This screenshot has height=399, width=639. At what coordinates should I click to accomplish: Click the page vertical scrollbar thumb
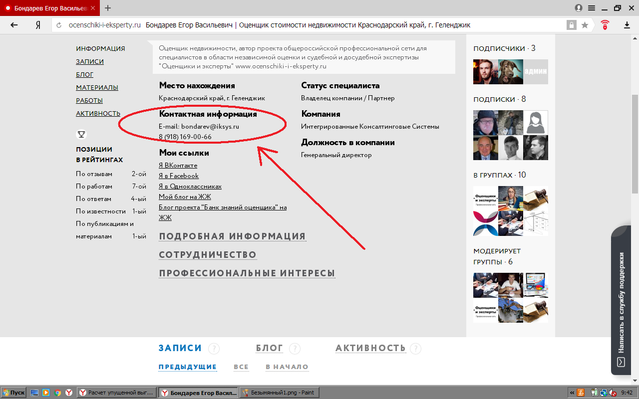[635, 145]
